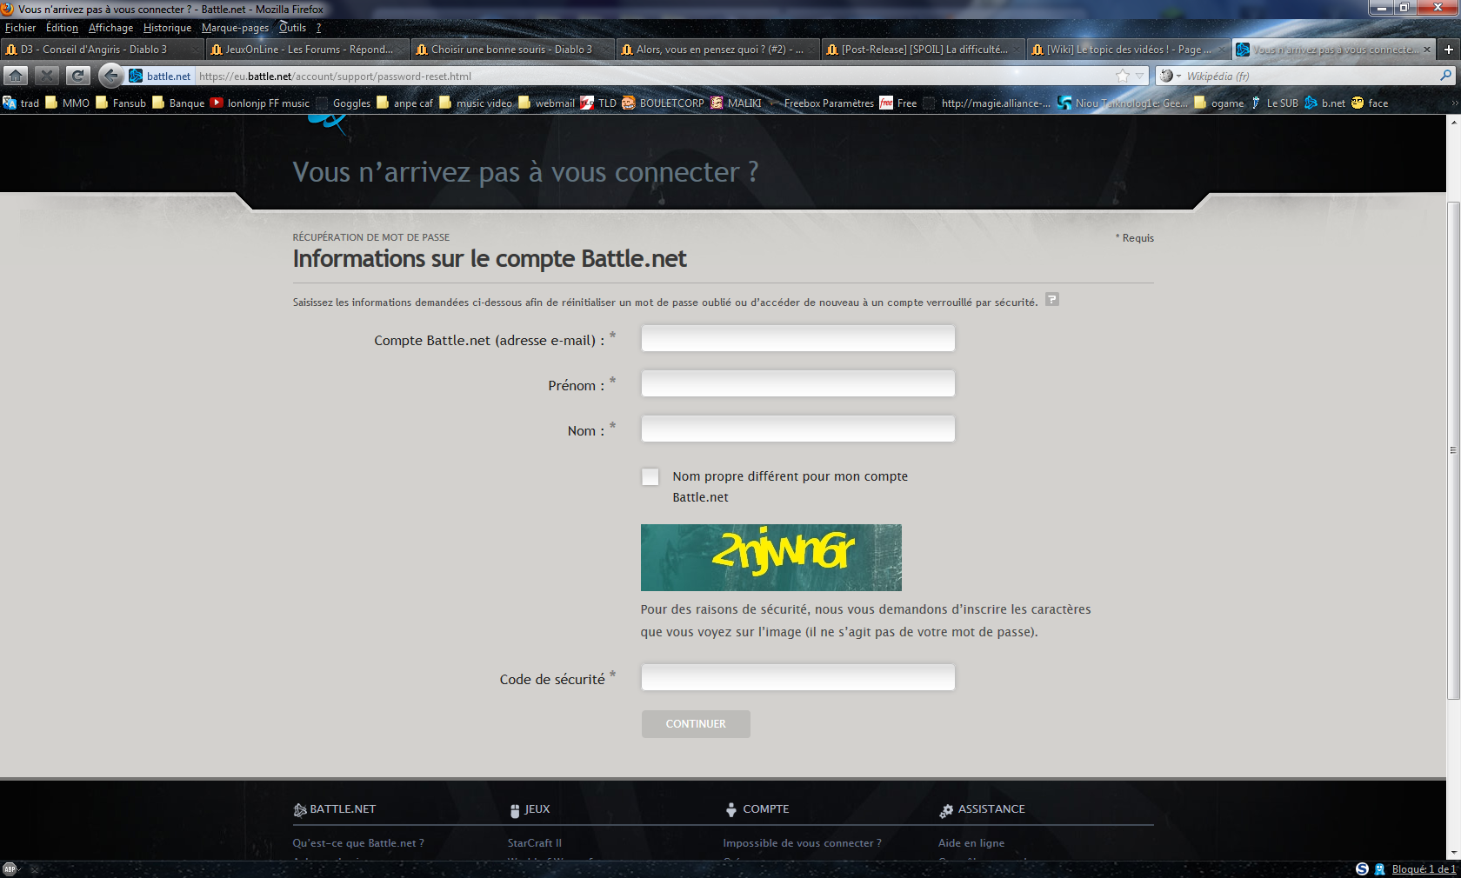1461x878 pixels.
Task: Open a new tab with the plus button
Action: click(x=1449, y=50)
